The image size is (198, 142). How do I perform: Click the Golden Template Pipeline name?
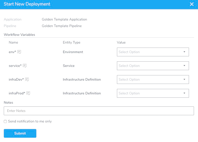tap(62, 26)
